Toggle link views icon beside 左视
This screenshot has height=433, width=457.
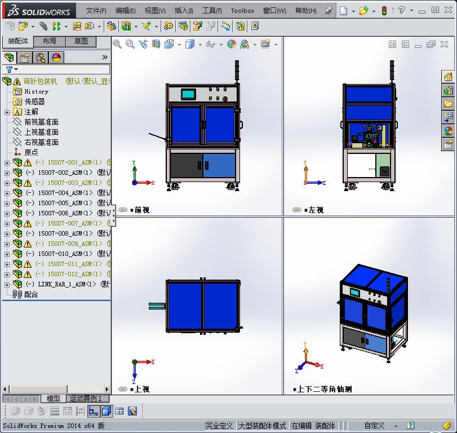tap(297, 210)
